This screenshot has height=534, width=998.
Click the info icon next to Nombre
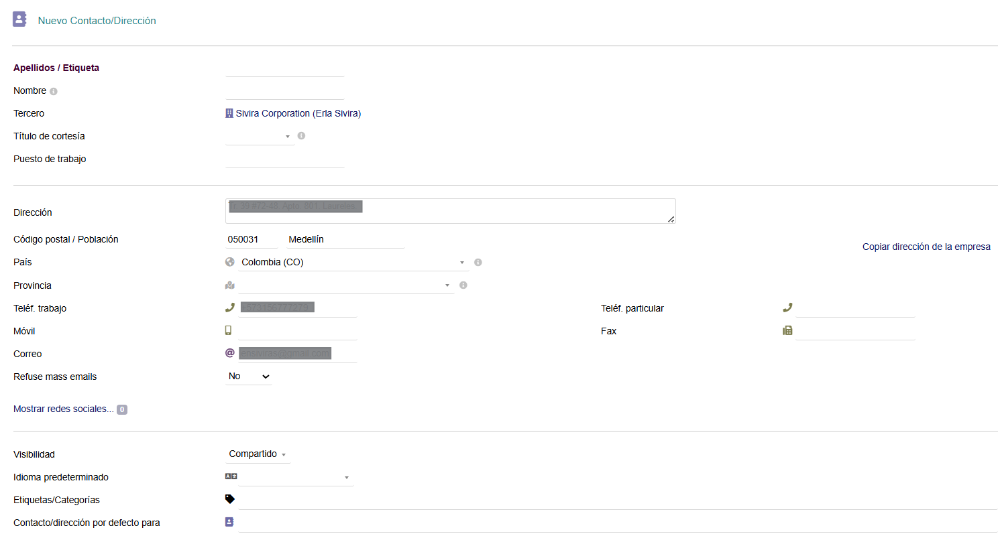(x=54, y=91)
